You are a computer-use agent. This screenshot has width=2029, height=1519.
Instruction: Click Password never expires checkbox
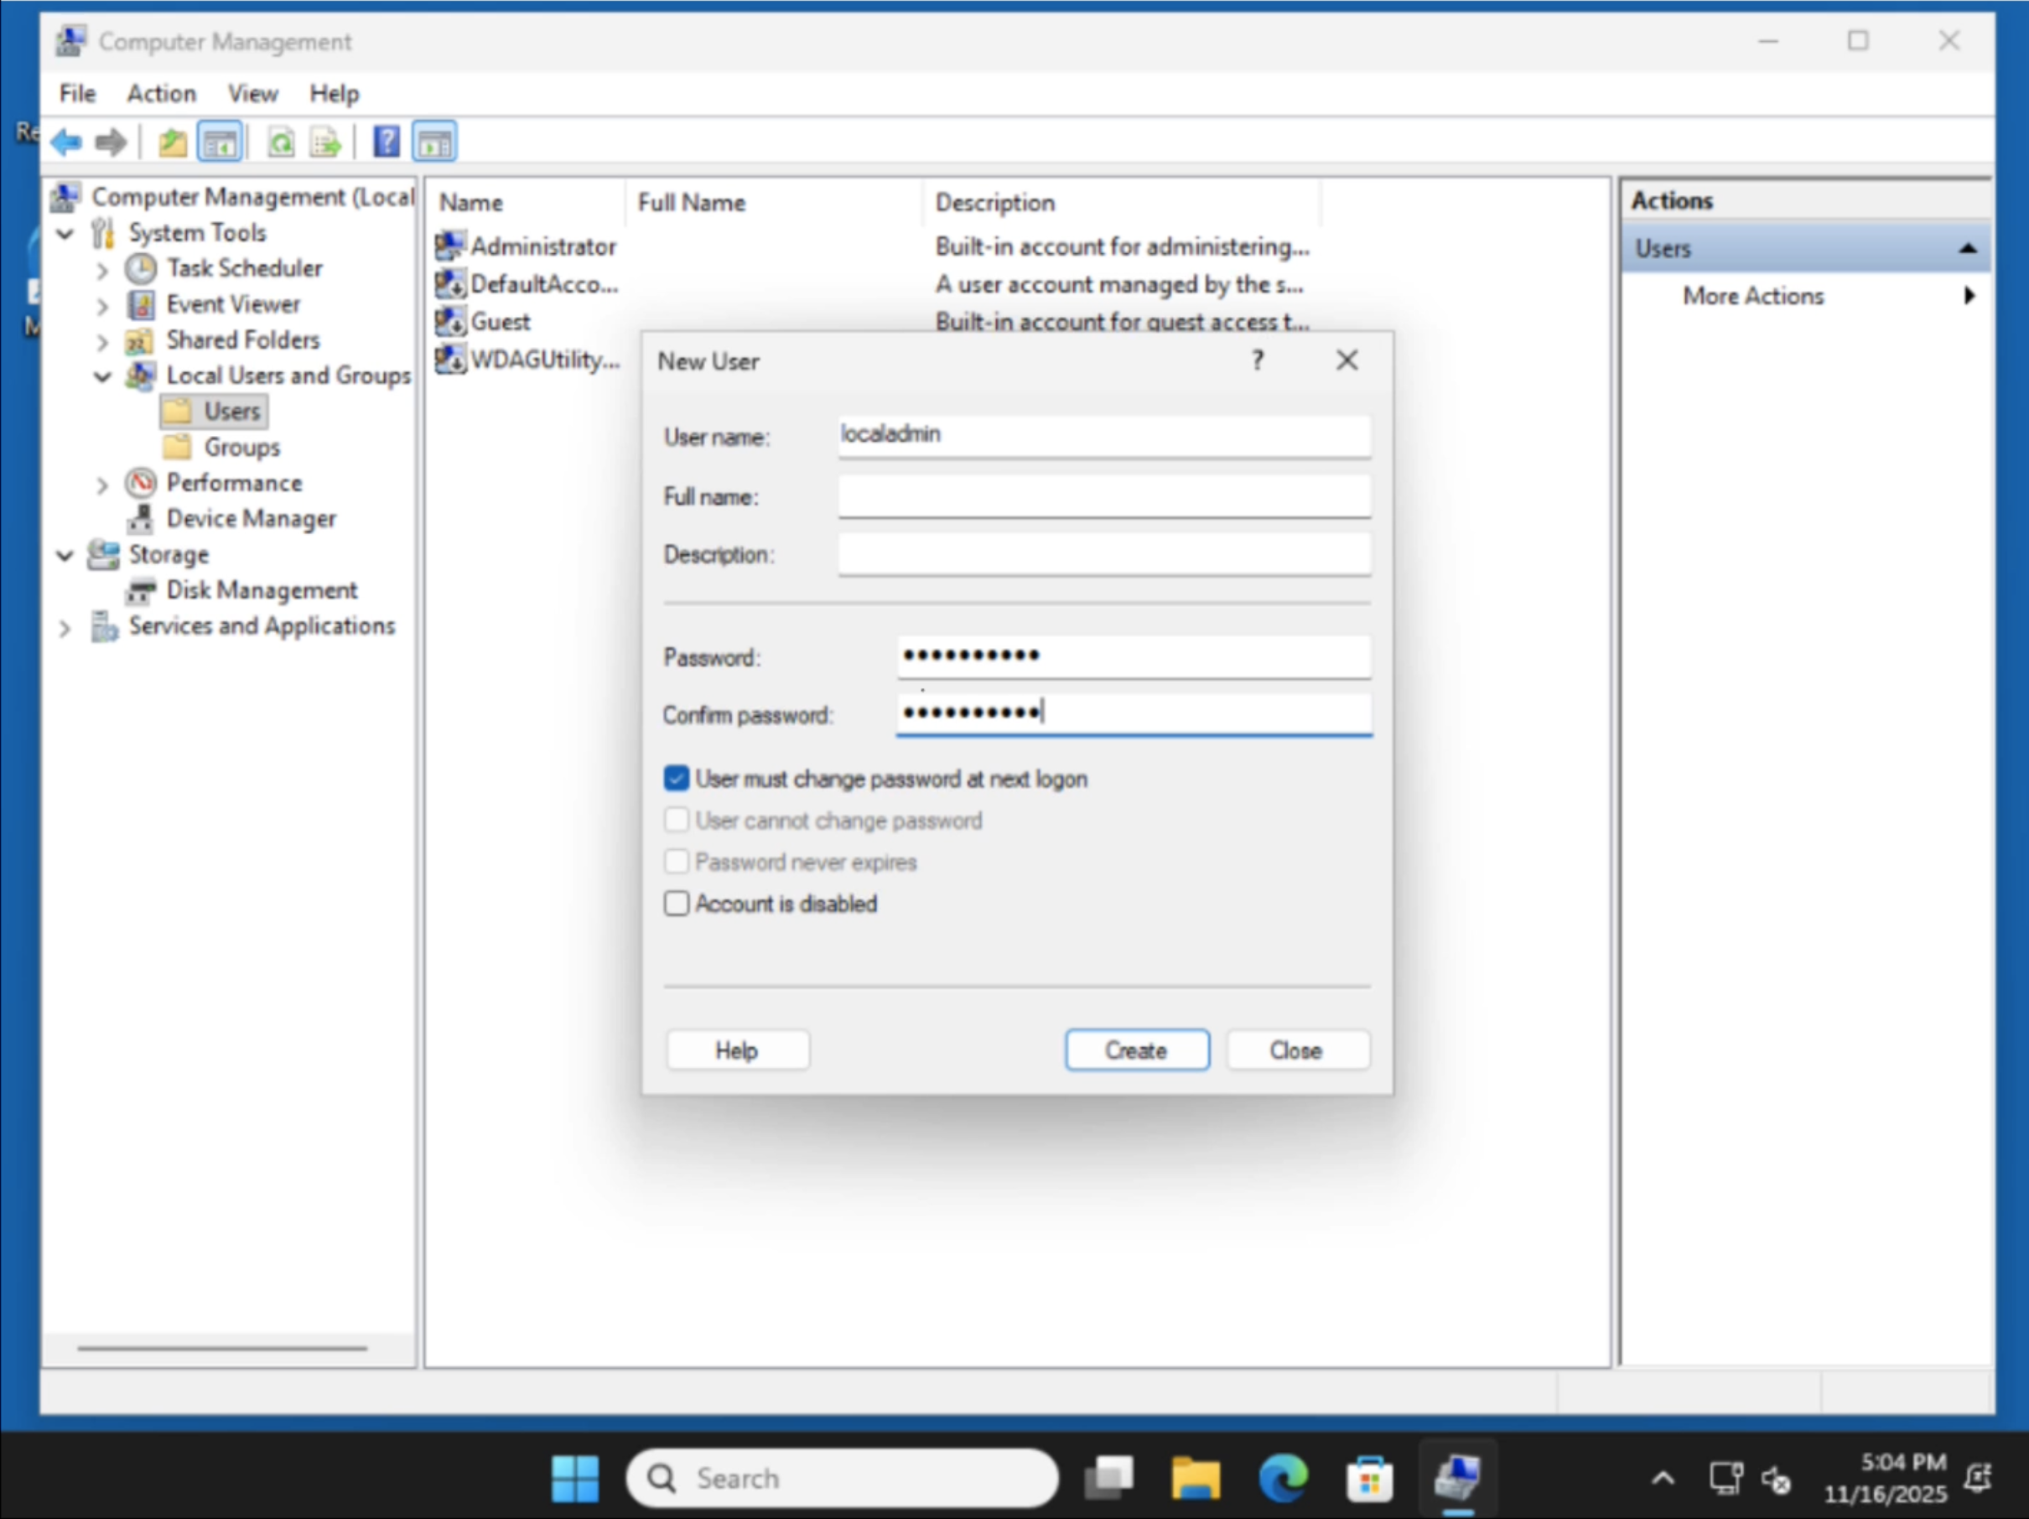[676, 863]
